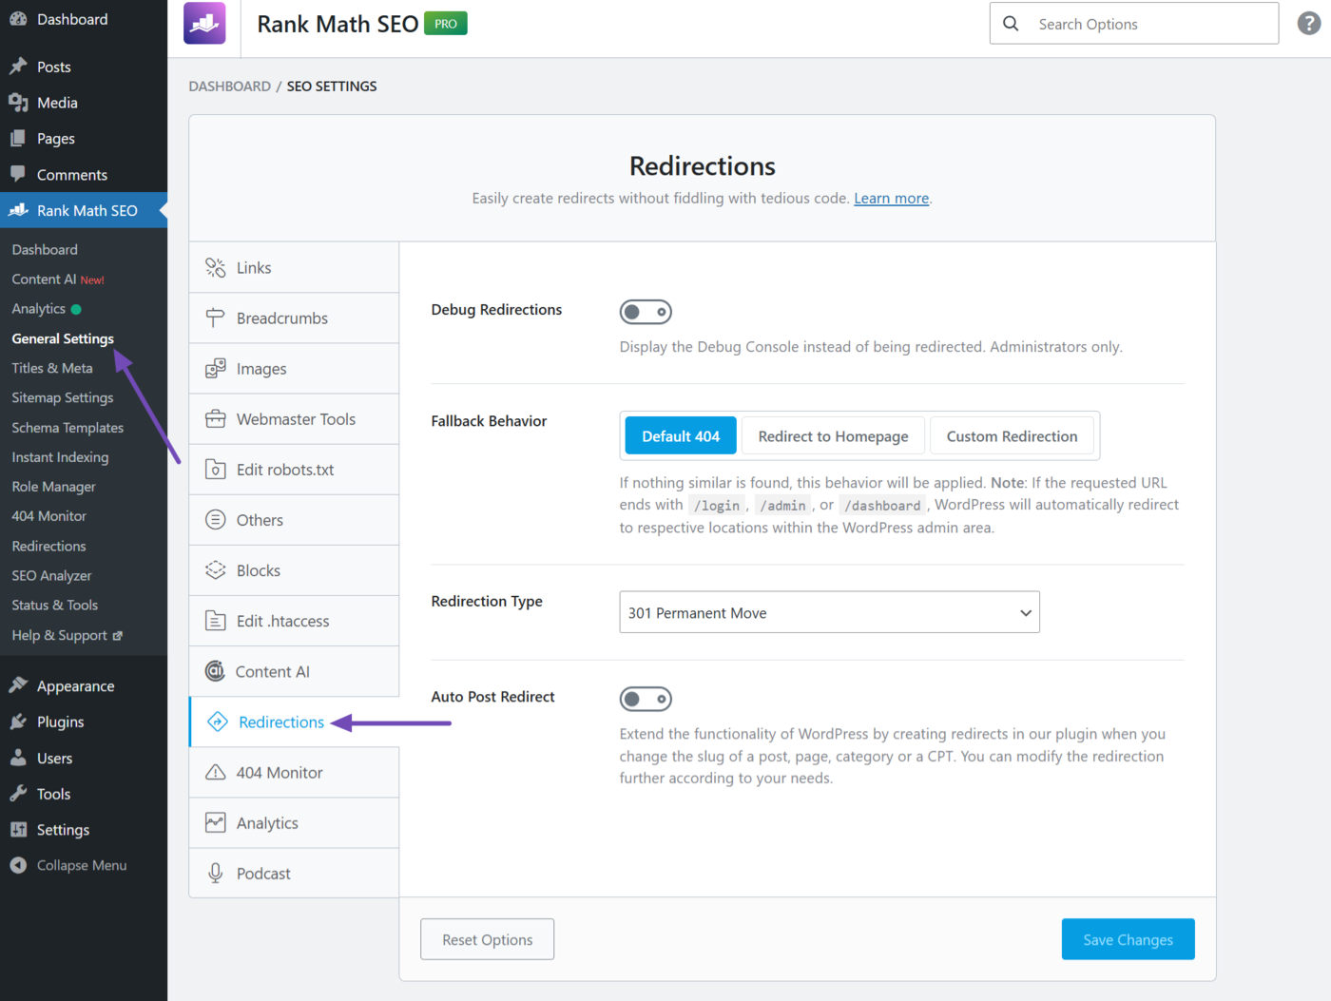Open the Redirection Type dropdown
1331x1001 pixels.
coord(829,612)
